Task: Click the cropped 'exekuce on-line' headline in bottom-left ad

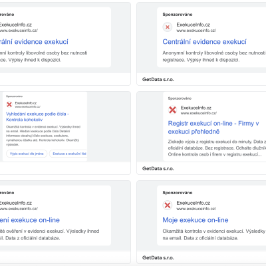Action: tap(30, 220)
